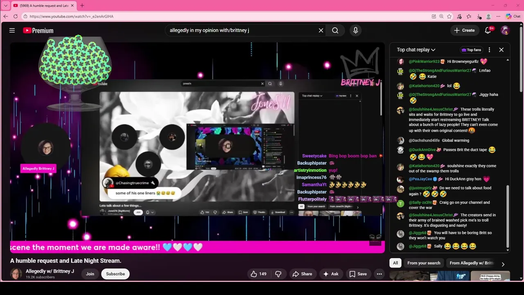Select From Allegedly w/ Brittney chip
The height and width of the screenshot is (295, 524).
pos(472,263)
